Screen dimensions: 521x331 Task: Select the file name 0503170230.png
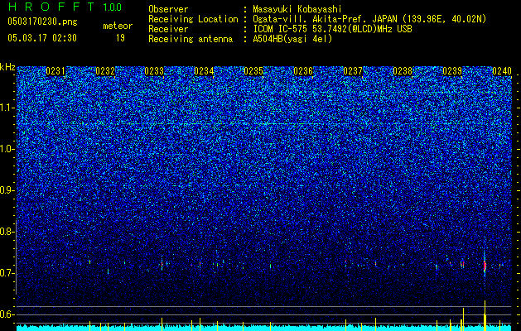click(x=42, y=22)
